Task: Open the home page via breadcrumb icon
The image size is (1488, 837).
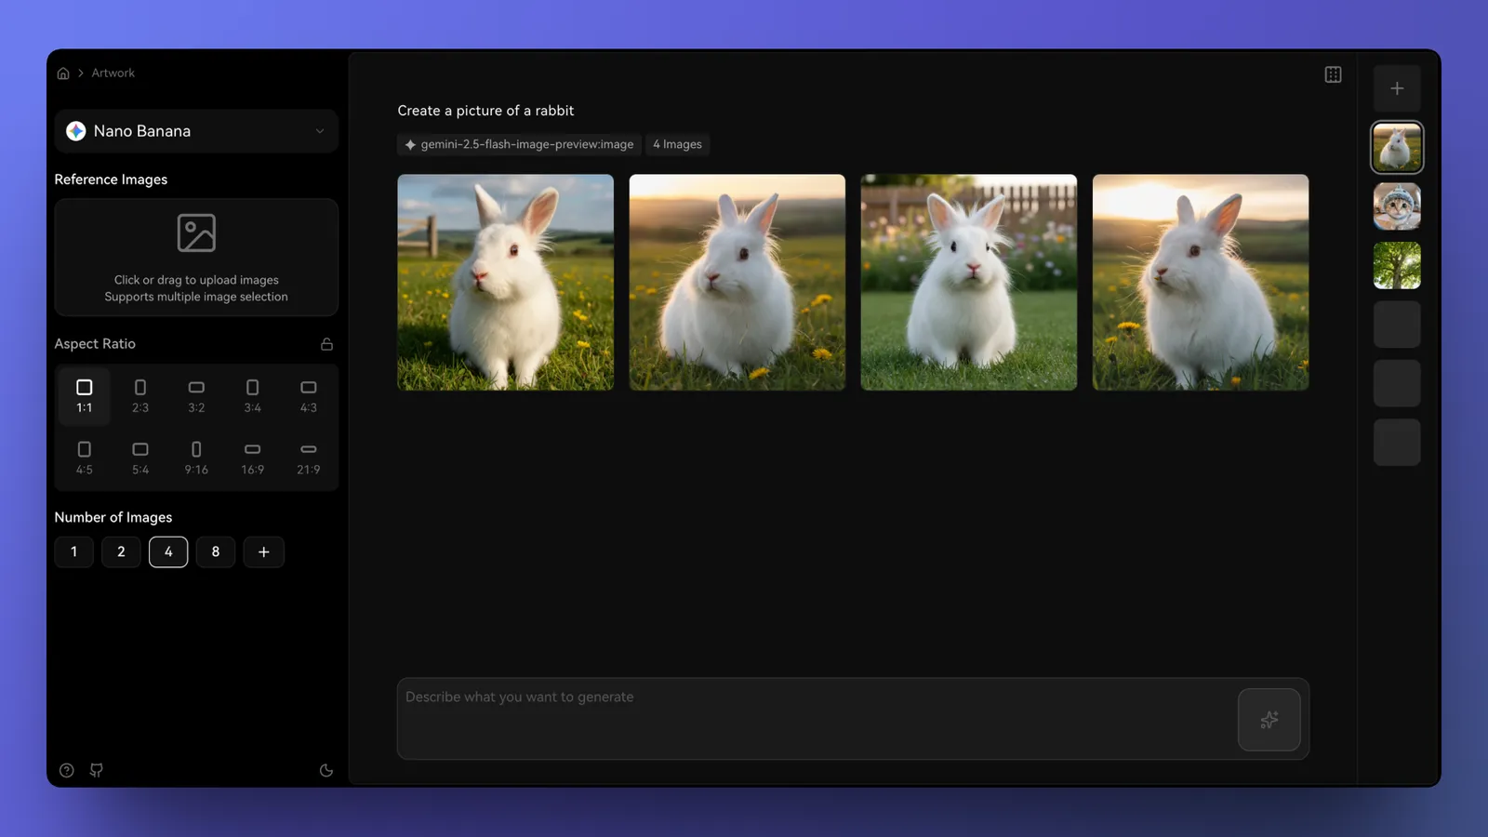Action: [x=63, y=73]
